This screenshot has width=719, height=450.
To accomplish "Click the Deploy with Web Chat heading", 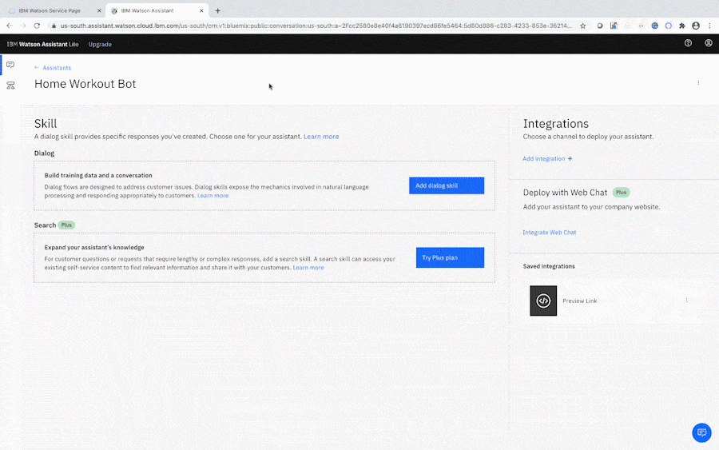I will tap(565, 193).
